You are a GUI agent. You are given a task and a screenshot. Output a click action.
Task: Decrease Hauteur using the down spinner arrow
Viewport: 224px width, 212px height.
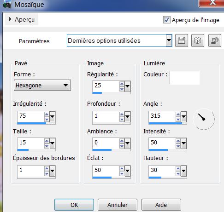tap(178, 173)
